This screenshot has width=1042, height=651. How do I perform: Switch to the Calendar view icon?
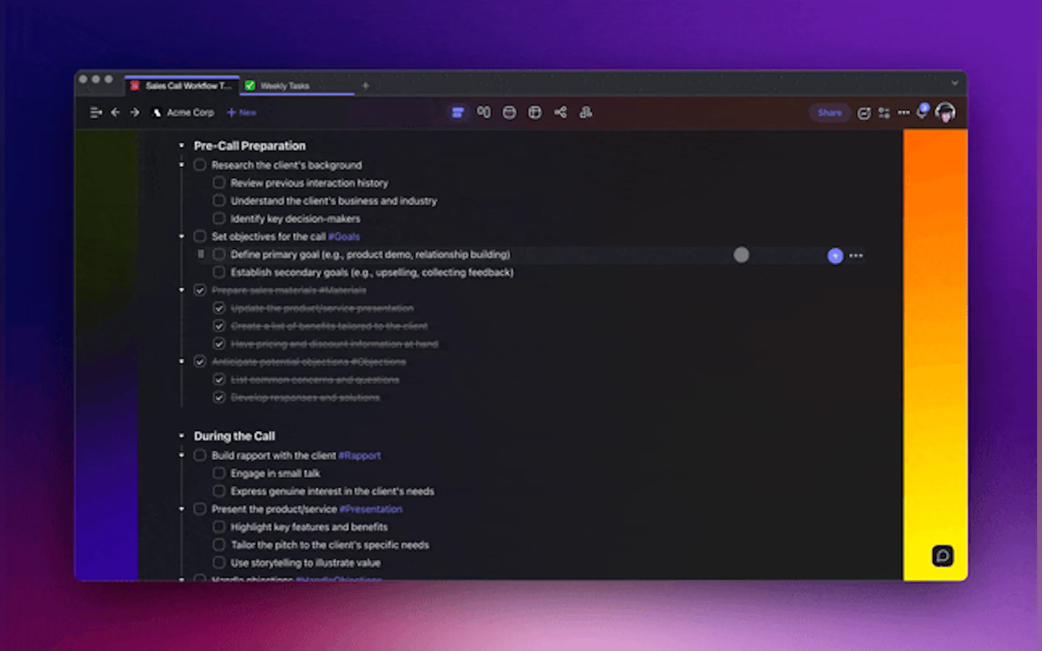point(509,113)
